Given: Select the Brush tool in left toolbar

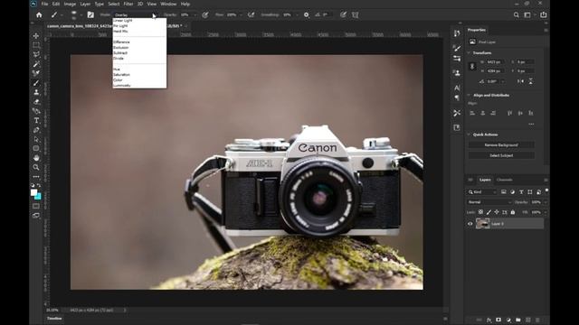Looking at the screenshot, I should tap(36, 83).
